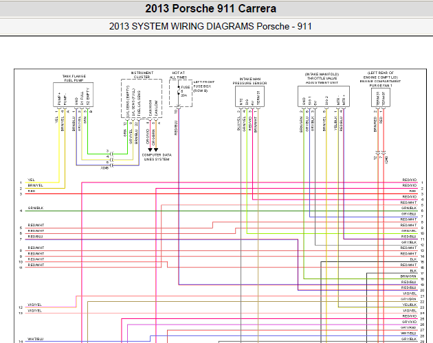Click the vertical "BRN/RED" label under purge fan
Image resolution: width=433 pixels, height=343 pixels.
pyautogui.click(x=375, y=124)
